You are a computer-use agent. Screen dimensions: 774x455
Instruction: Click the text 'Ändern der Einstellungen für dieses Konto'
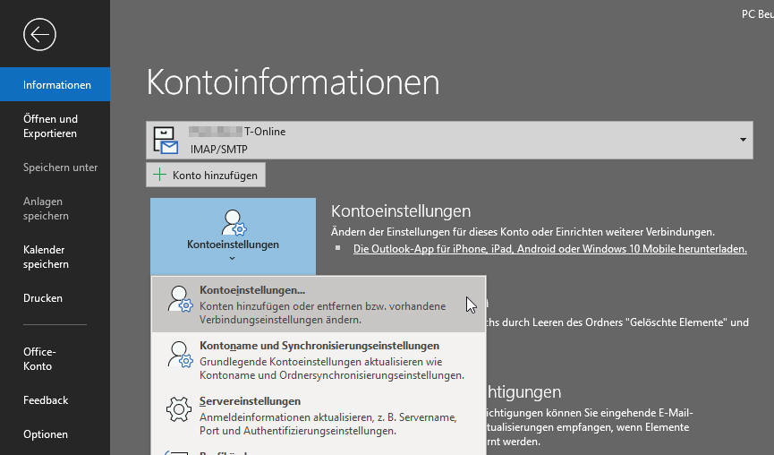[x=427, y=232]
